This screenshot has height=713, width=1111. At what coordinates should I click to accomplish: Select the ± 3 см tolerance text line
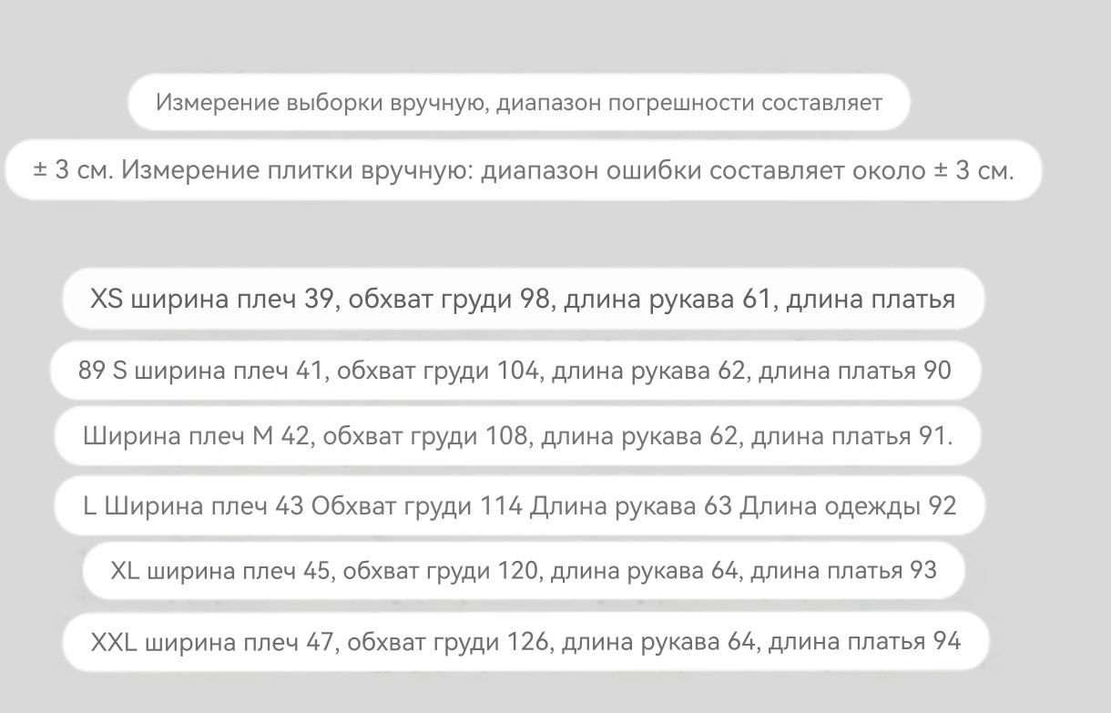pos(524,170)
